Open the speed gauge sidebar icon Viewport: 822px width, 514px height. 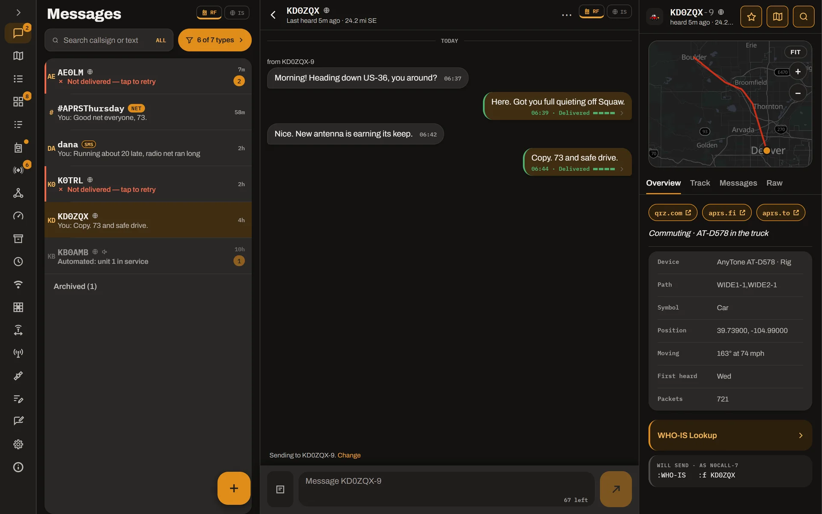[18, 216]
